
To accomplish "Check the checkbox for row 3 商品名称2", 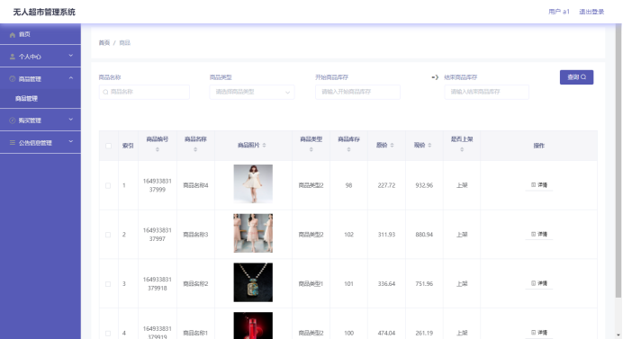I will [108, 284].
